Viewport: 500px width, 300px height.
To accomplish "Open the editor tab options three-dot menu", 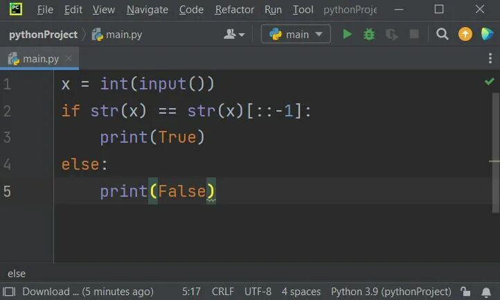I will pyautogui.click(x=490, y=58).
